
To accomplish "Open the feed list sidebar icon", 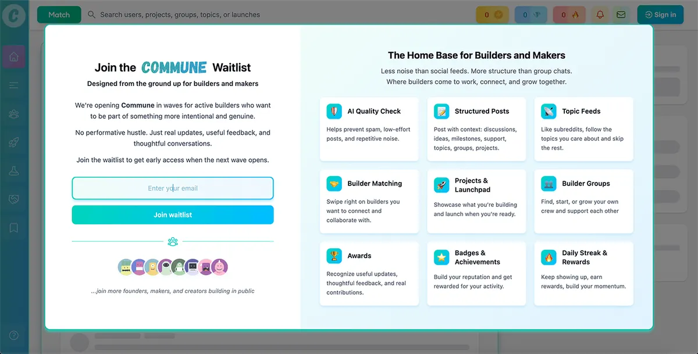I will coord(14,86).
